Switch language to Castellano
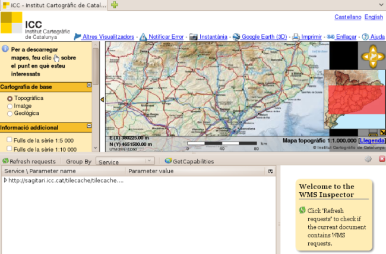Viewport: 386px width, 254px height. (x=347, y=17)
